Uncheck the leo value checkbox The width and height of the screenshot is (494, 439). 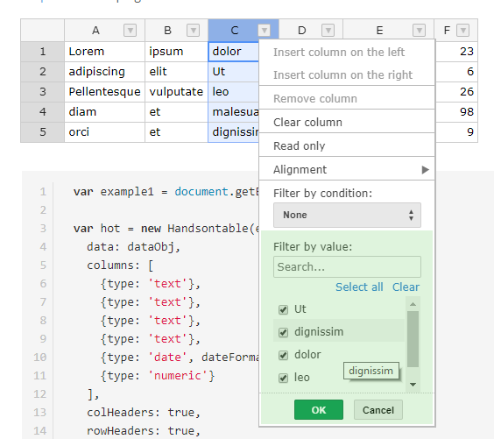tap(283, 378)
